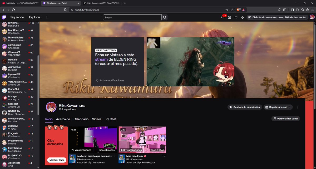Click 'Autor del clip: kumako_kun' text

(141, 162)
